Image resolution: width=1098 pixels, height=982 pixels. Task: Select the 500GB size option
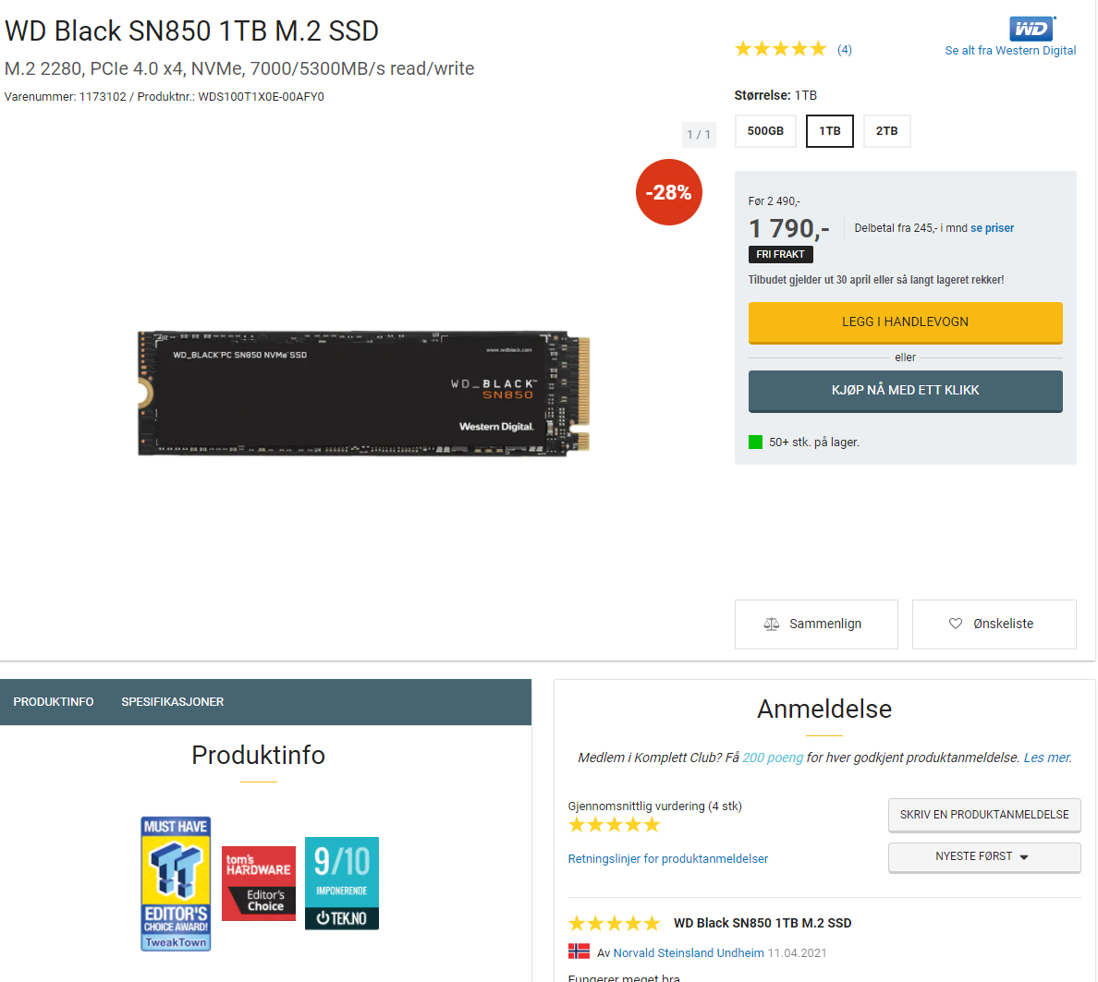[x=765, y=131]
